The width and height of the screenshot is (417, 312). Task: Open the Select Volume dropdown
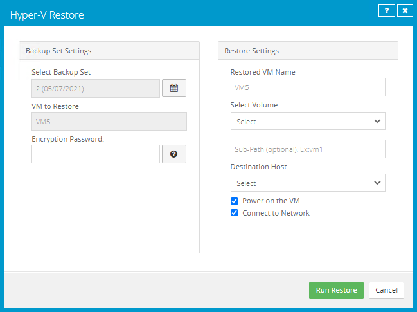(x=307, y=121)
